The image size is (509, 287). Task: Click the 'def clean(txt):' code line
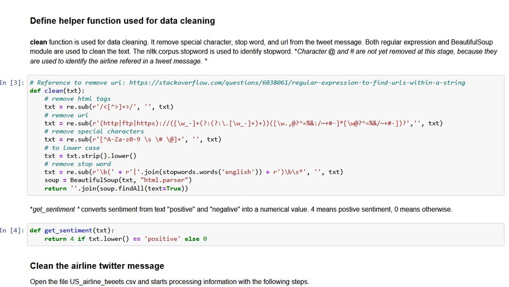(57, 91)
